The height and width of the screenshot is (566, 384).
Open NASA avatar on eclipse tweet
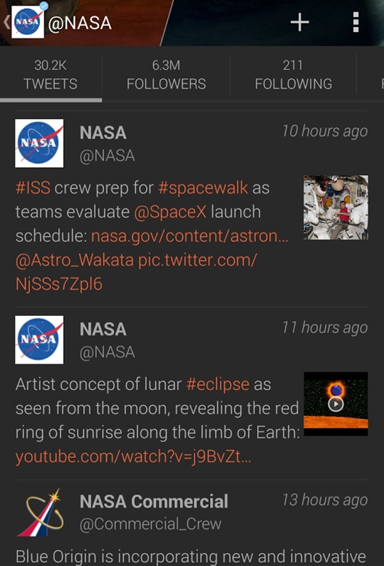click(39, 340)
